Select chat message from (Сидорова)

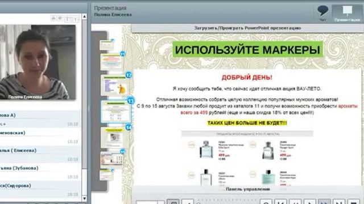40,190
